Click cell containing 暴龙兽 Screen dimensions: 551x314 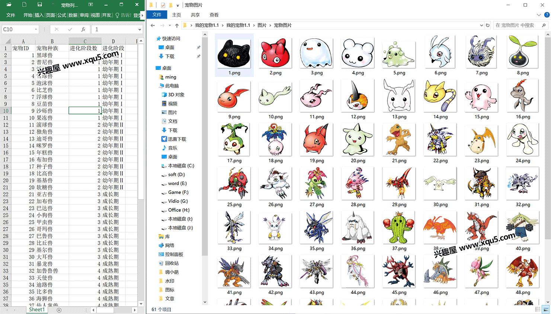[52, 264]
